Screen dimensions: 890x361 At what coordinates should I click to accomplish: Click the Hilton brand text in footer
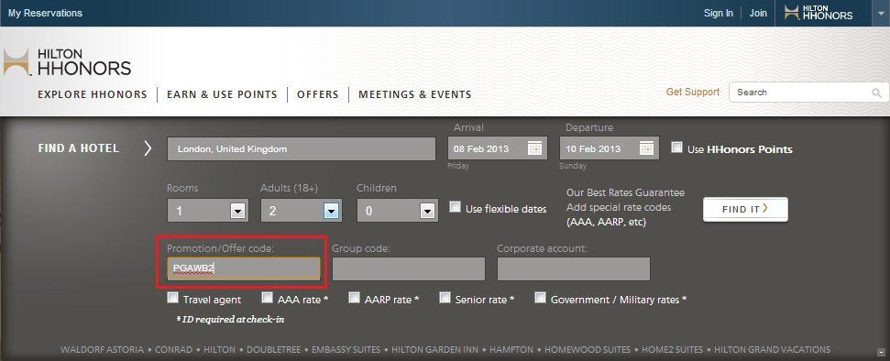(x=219, y=350)
